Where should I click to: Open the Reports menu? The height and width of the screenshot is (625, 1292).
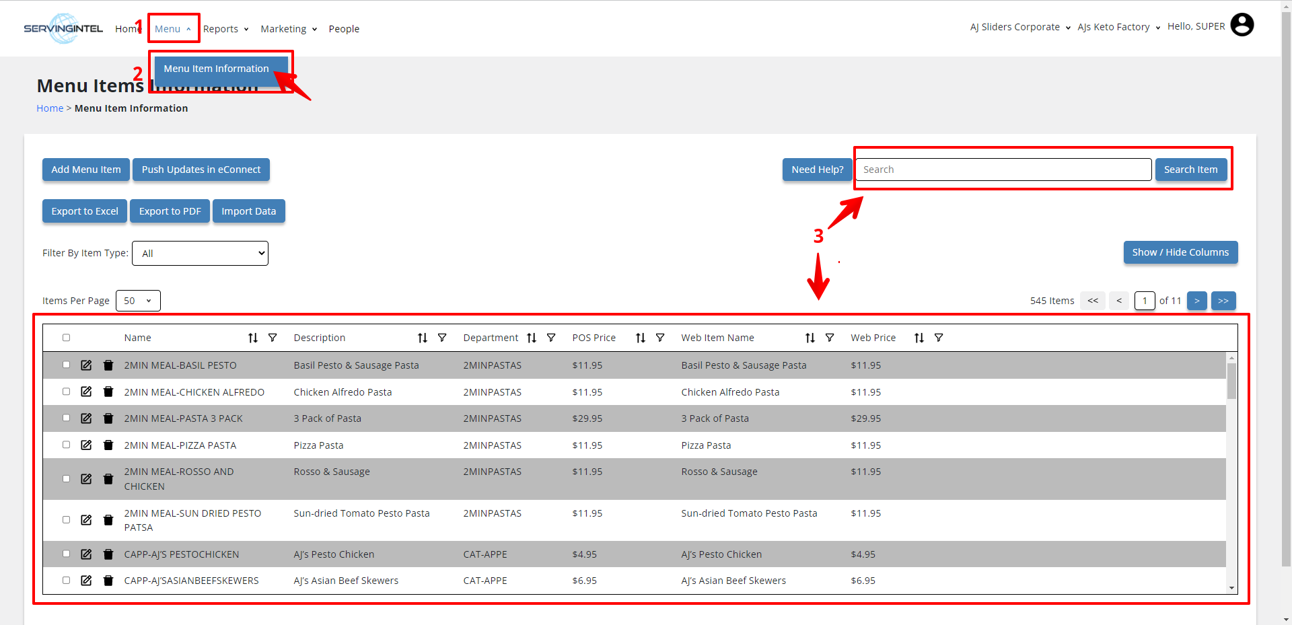click(225, 29)
